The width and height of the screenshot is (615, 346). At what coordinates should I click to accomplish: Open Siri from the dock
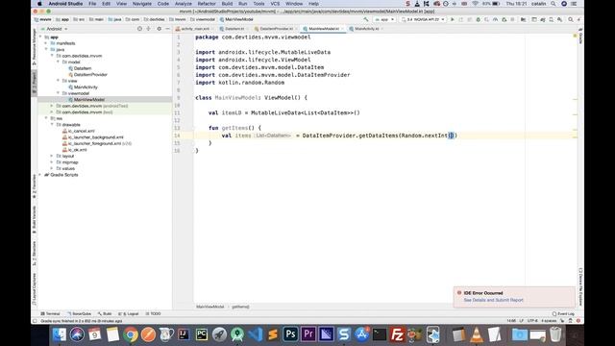[77, 334]
